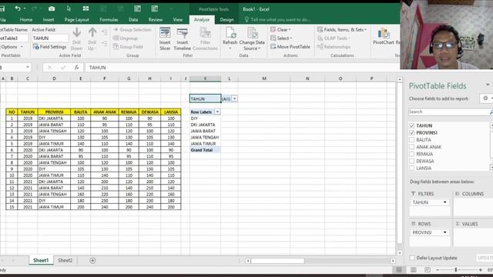Open Row Labels filter dropdown

click(x=217, y=112)
